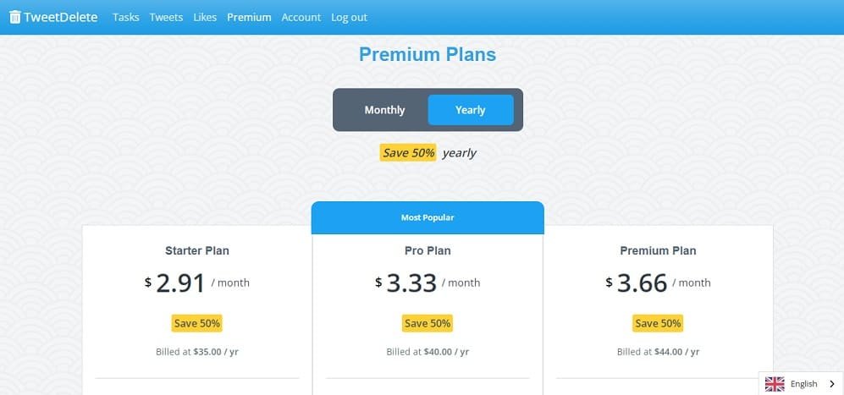Click the TweetDelete trash can logo icon
Screen dimensions: 844x395
tap(14, 17)
